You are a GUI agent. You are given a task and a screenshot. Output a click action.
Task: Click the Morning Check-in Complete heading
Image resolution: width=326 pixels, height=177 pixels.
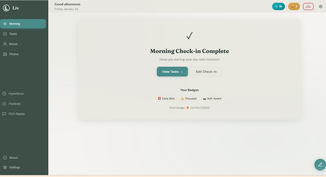click(x=189, y=51)
